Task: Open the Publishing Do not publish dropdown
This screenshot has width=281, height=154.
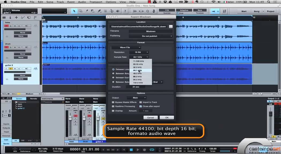Action: coord(150,36)
